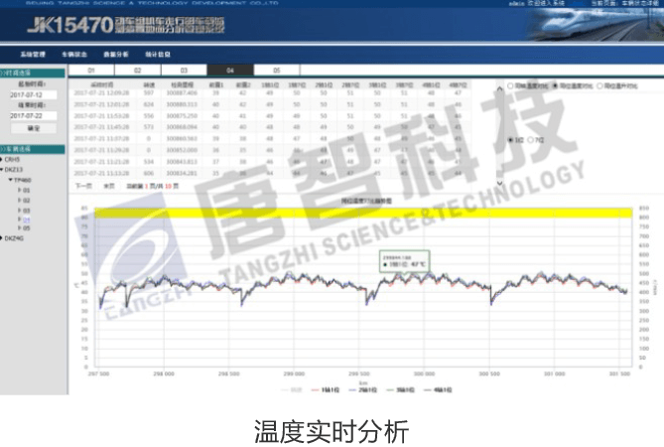
Task: Click table row timestamped 2017-07-21 11:53:28
Action: coord(270,115)
